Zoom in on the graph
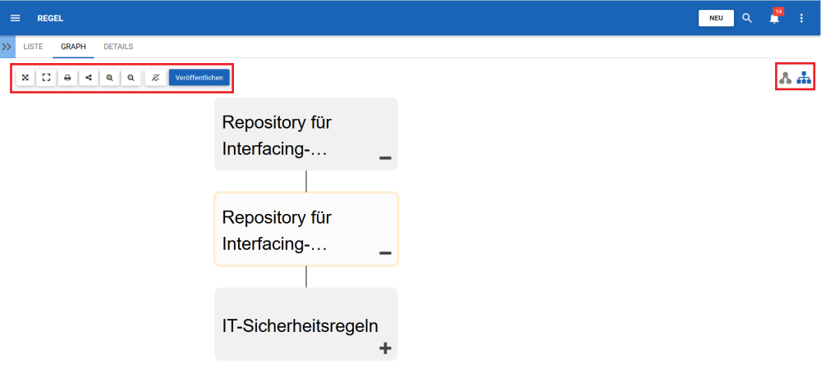Viewport: 821px width, 373px height. pyautogui.click(x=109, y=78)
